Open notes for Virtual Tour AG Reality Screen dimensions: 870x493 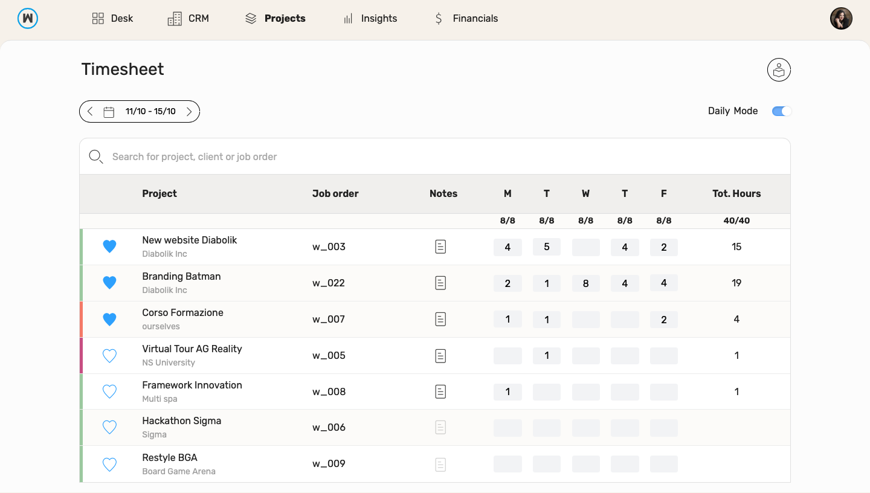[x=440, y=355]
